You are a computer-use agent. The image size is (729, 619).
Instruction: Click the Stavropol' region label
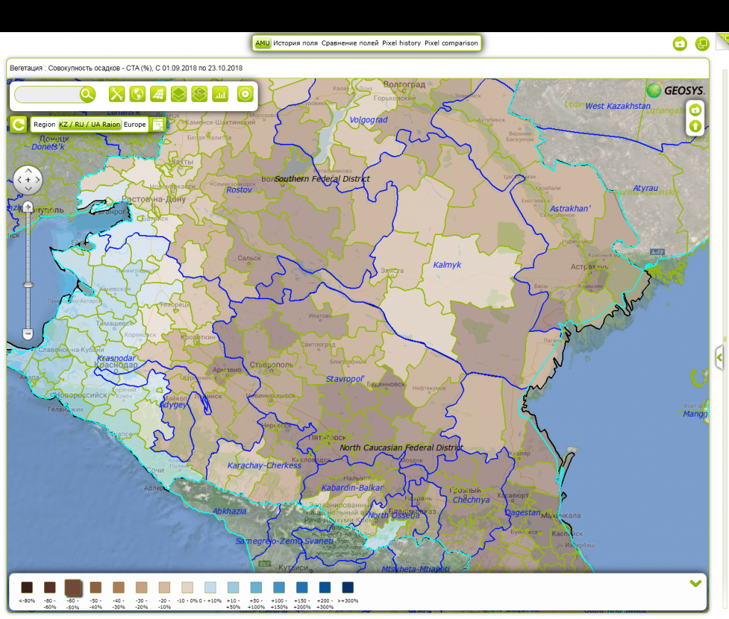click(345, 379)
